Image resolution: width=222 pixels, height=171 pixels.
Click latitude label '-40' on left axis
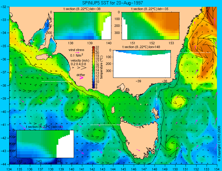(4, 112)
